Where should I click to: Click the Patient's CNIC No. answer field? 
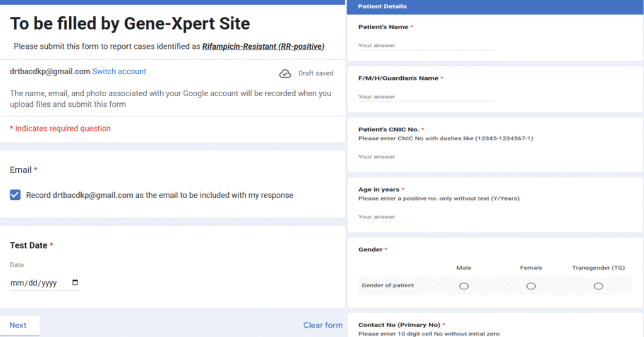click(426, 157)
